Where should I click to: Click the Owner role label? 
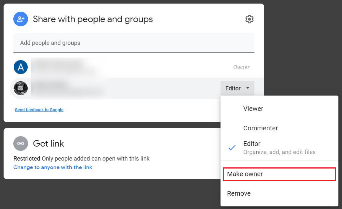241,67
